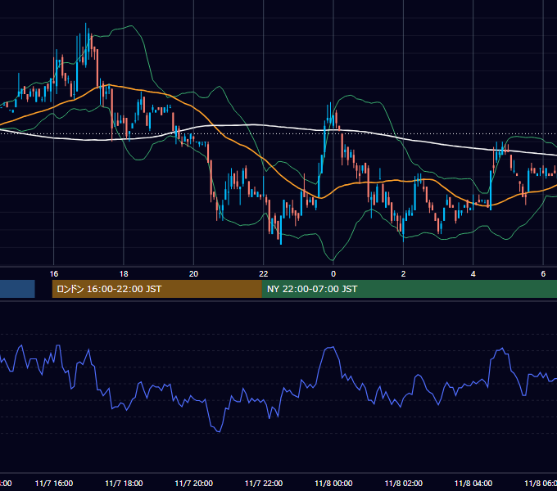This screenshot has height=491, width=557.
Task: Click the 22 hour axis label
Action: pyautogui.click(x=264, y=274)
